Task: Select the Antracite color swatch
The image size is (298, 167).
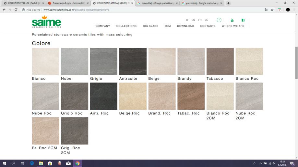Action: click(133, 61)
